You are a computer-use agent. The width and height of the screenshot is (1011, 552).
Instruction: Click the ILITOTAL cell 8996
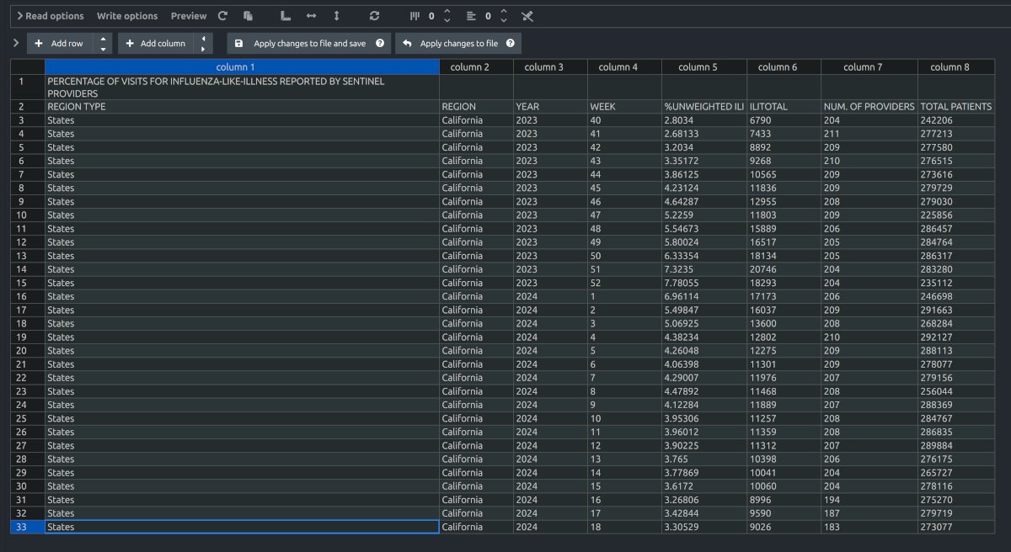[784, 500]
